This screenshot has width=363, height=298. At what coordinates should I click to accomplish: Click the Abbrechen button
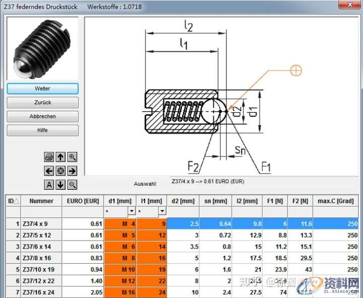[x=42, y=116]
